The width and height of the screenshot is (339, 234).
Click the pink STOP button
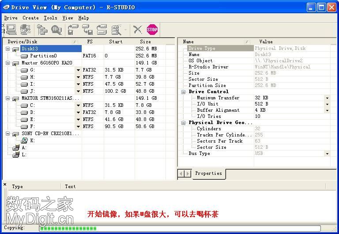coord(152,30)
